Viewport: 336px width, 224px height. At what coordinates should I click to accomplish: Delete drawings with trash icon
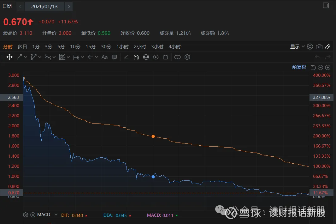(x=165, y=57)
